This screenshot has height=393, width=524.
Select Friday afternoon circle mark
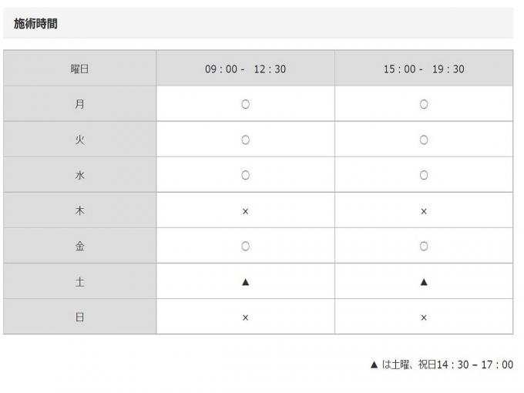423,247
